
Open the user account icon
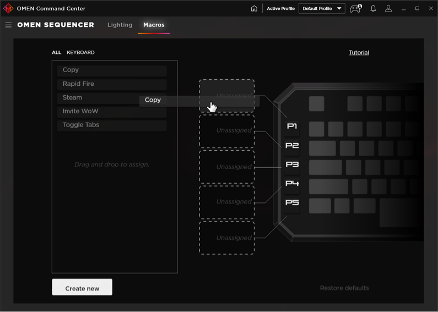click(x=388, y=8)
